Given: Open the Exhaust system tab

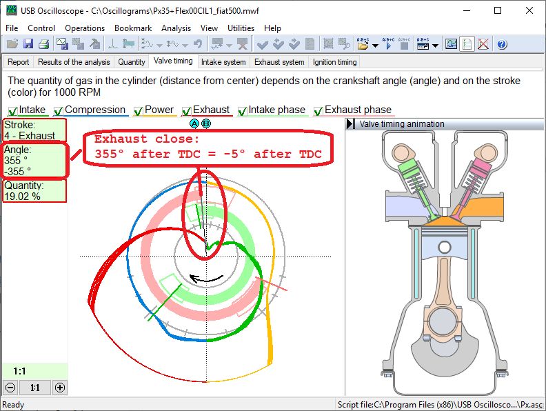Looking at the screenshot, I should coord(279,62).
